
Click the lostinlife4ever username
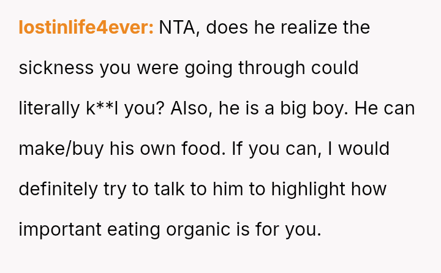tap(86, 28)
